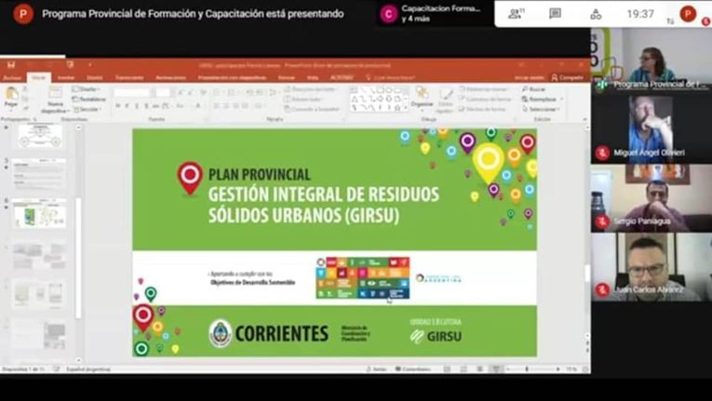The width and height of the screenshot is (712, 401).
Task: Open Customize Quick Access Toolbar dropdown
Action: click(89, 65)
